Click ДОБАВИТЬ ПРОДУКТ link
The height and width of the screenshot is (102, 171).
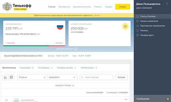click(65, 49)
